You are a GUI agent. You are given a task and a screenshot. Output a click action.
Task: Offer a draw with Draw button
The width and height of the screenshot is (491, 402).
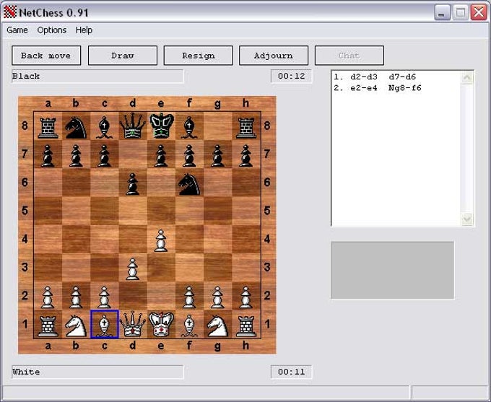pyautogui.click(x=123, y=56)
